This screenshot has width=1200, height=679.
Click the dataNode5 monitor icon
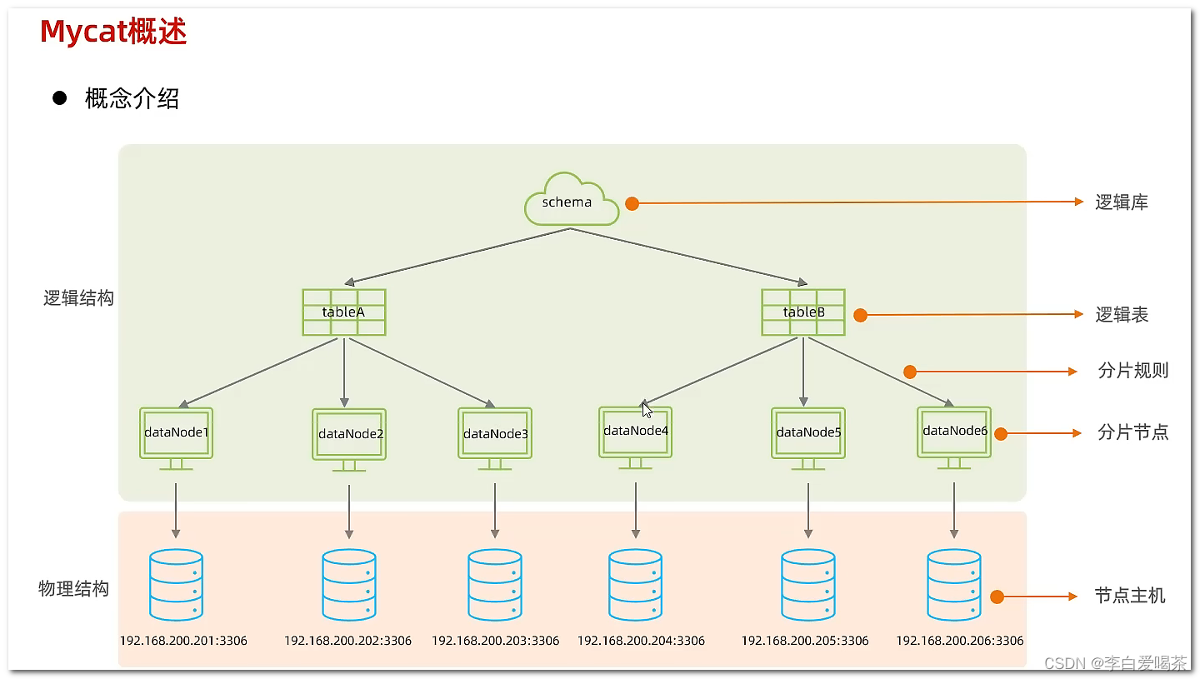coord(808,438)
